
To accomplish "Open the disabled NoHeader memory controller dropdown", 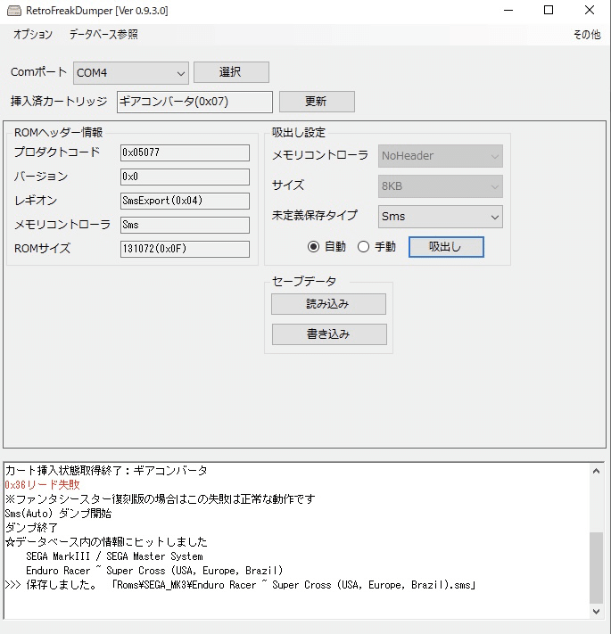I will pyautogui.click(x=441, y=156).
